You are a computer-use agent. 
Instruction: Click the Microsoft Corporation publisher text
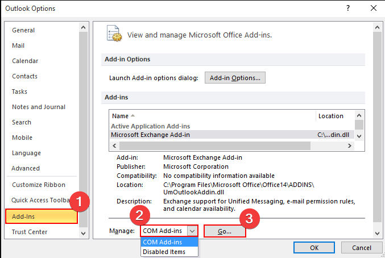tap(196, 167)
